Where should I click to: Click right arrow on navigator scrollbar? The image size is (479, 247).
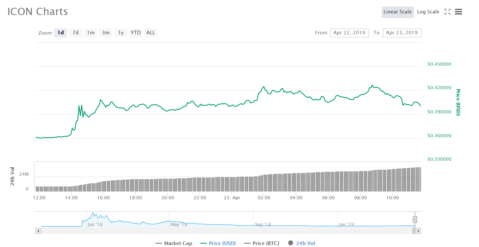tap(418, 231)
